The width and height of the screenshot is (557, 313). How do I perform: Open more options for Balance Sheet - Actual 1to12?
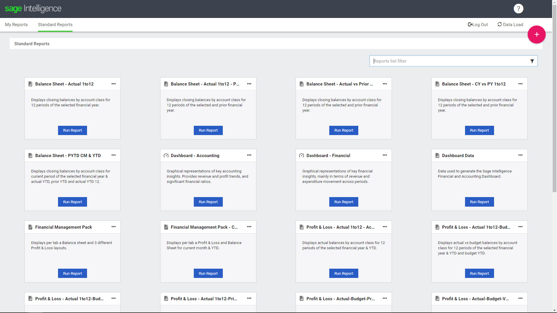coord(113,84)
